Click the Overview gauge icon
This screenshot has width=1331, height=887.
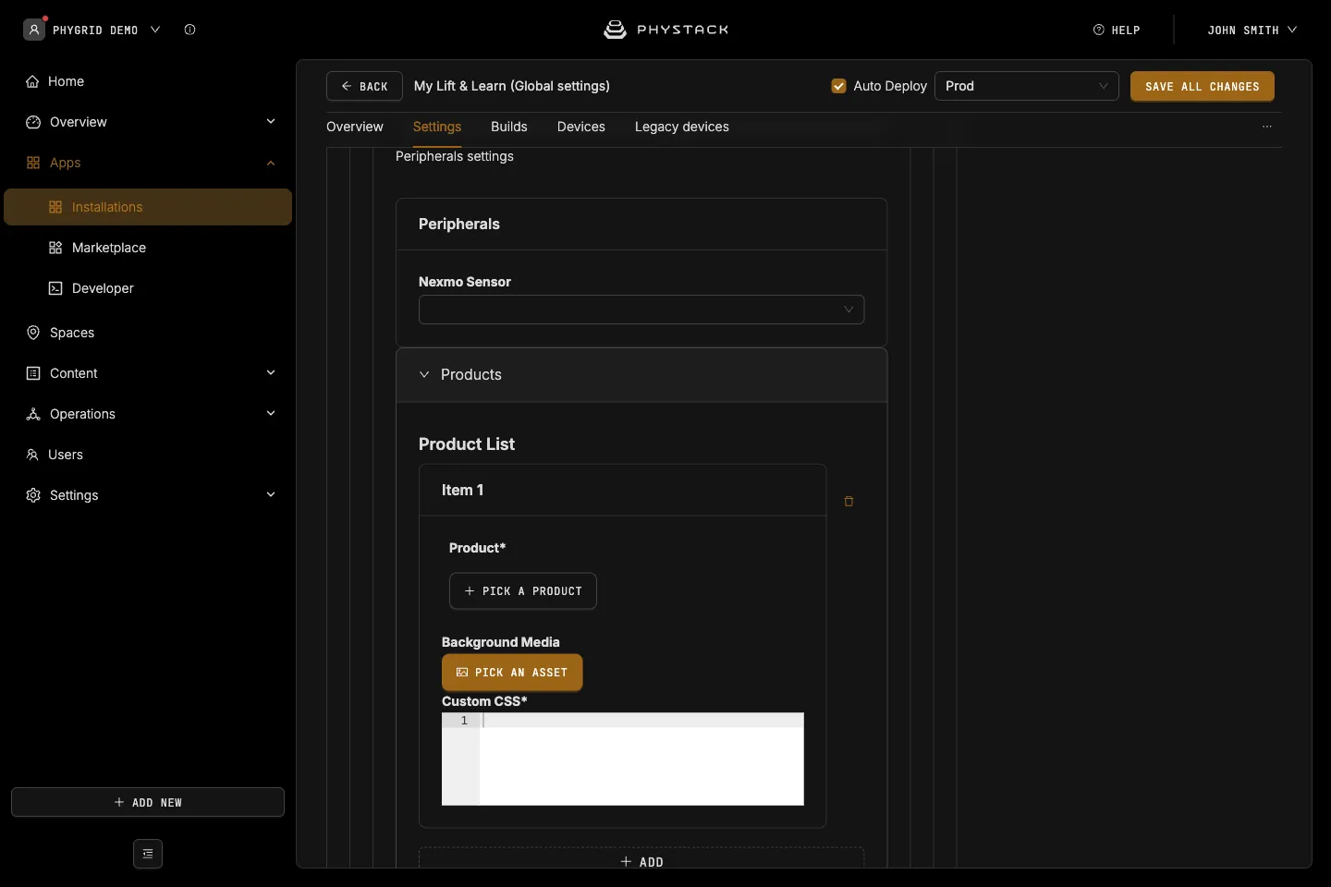pyautogui.click(x=33, y=122)
